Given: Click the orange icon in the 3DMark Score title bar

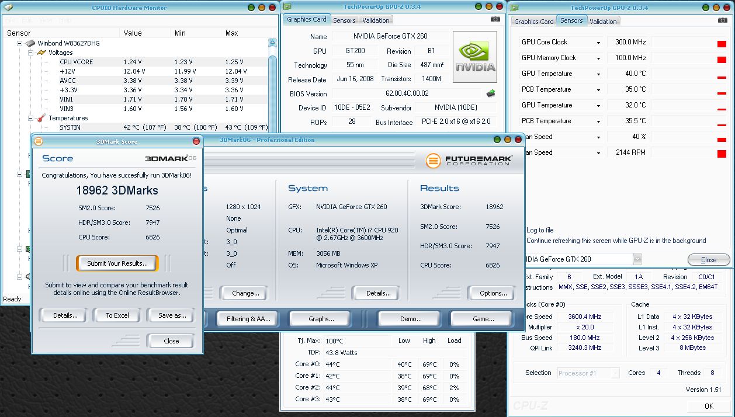Looking at the screenshot, I should pyautogui.click(x=38, y=141).
